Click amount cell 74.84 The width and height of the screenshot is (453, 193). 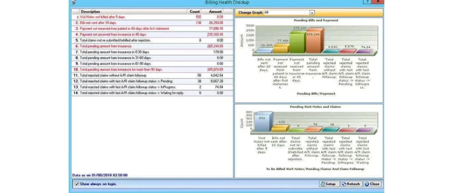tap(219, 87)
